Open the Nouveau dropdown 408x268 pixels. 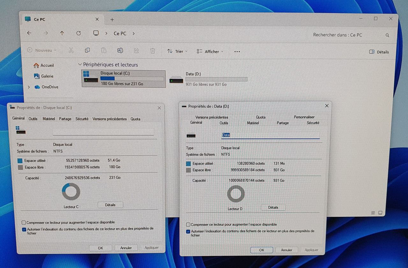tap(42, 50)
